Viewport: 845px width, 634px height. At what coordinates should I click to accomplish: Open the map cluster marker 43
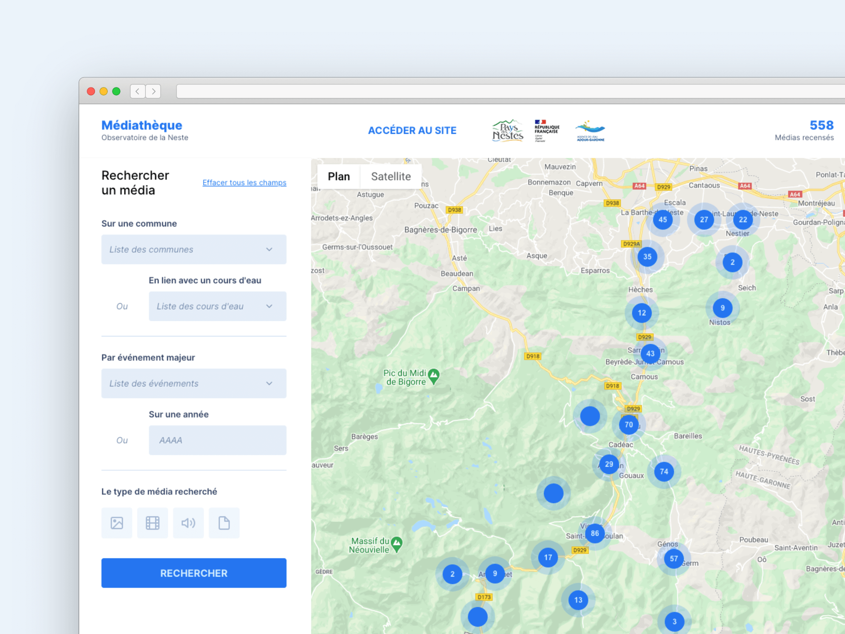pyautogui.click(x=651, y=354)
